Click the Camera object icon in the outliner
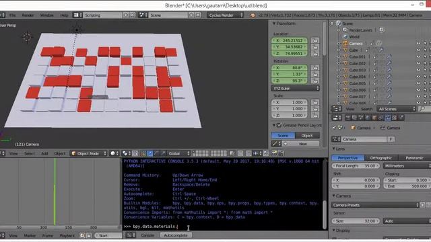The height and width of the screenshot is (242, 431). point(345,43)
